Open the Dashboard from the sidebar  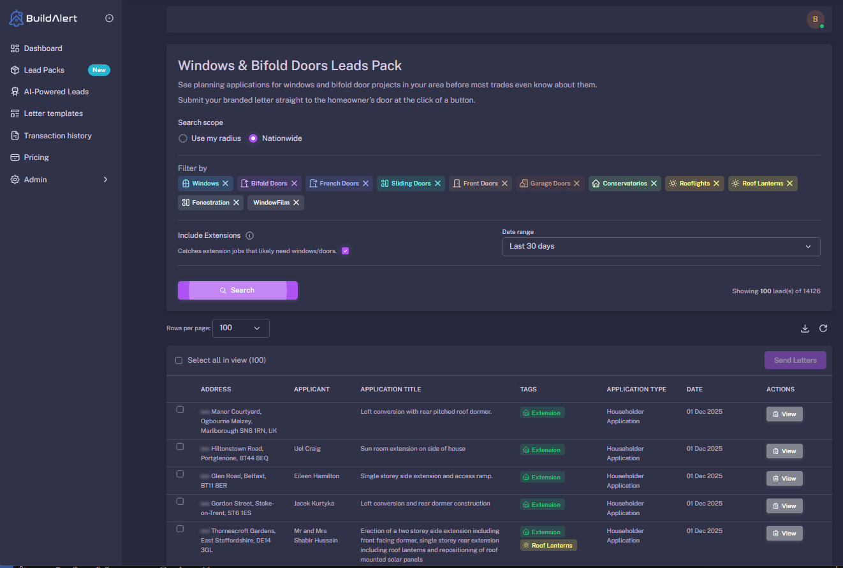pyautogui.click(x=43, y=48)
